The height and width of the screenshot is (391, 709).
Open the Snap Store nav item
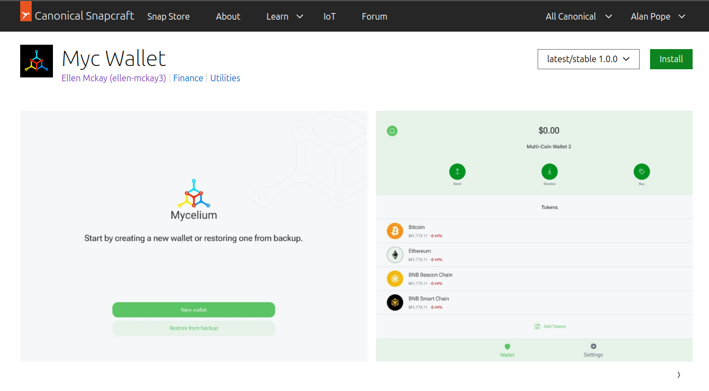169,16
